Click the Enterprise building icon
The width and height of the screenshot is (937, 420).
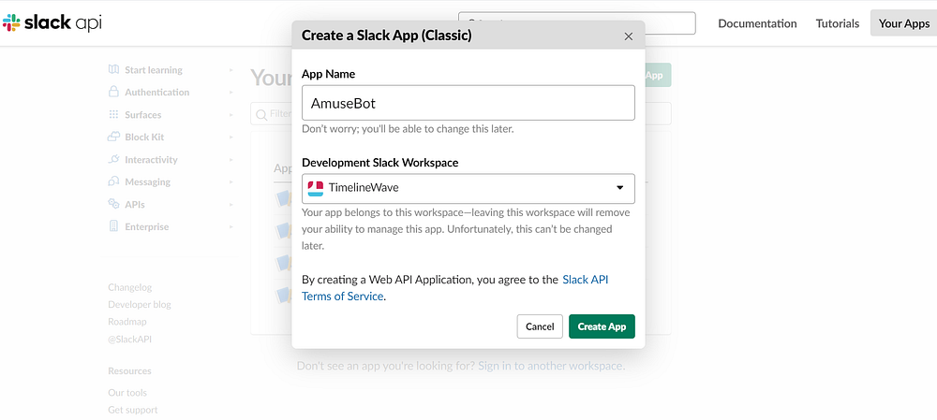(x=113, y=226)
